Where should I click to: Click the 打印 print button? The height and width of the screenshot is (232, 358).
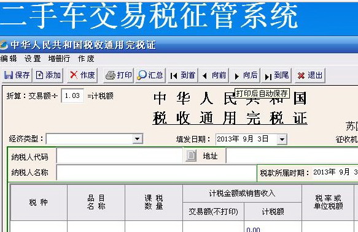point(119,75)
